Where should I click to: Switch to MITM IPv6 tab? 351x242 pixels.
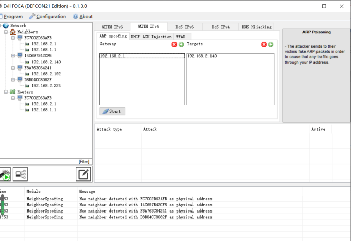(x=113, y=27)
